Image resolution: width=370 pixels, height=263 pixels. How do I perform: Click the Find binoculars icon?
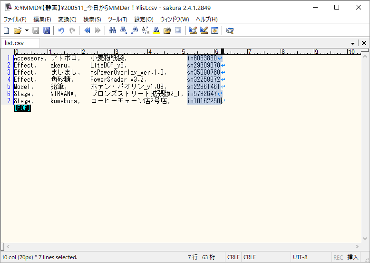point(112,30)
